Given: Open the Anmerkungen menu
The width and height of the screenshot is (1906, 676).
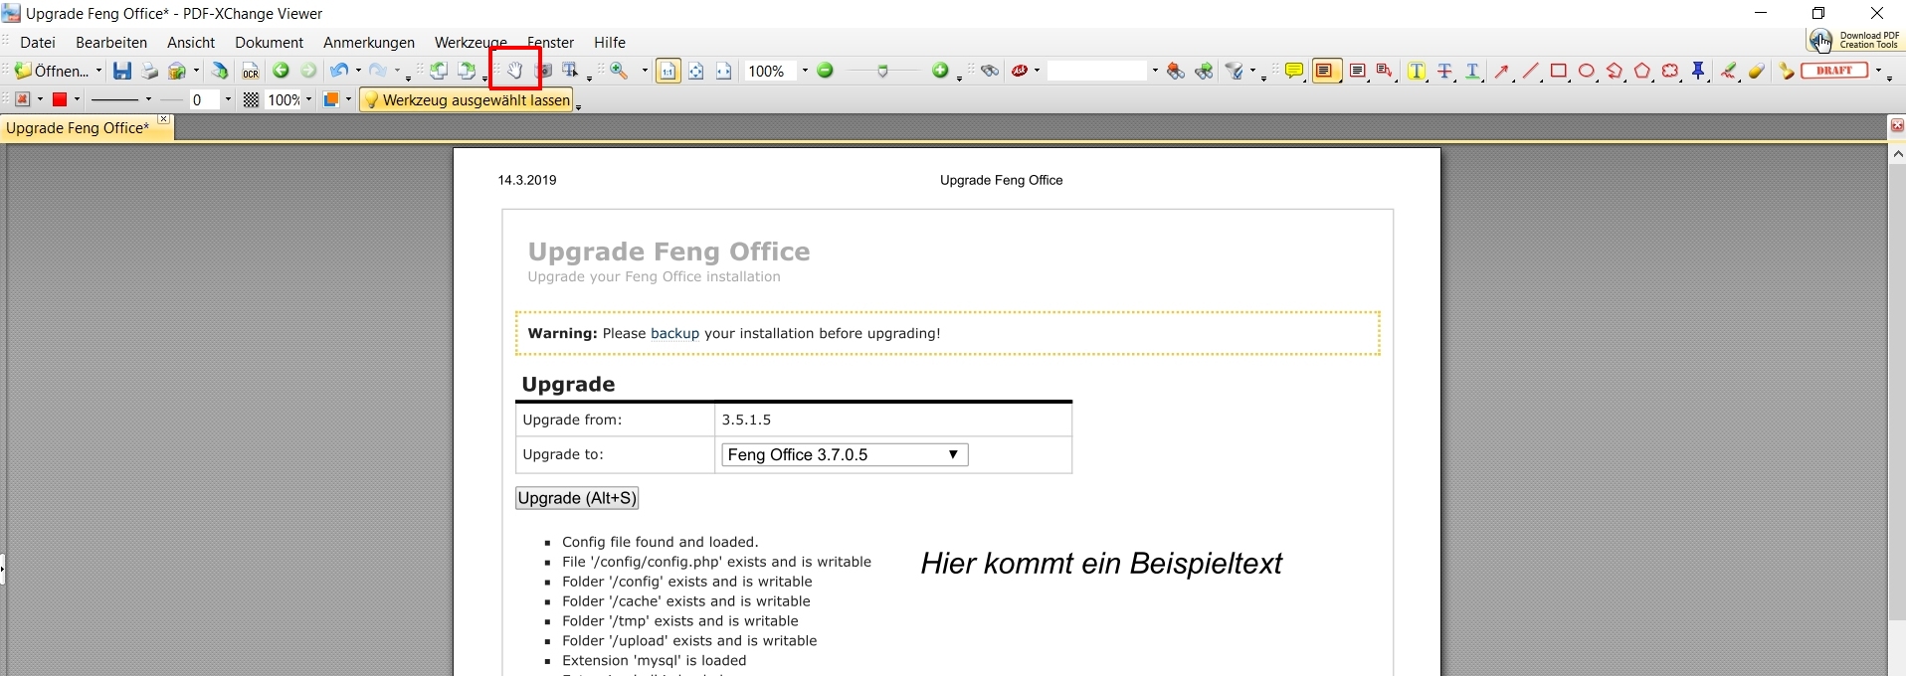Looking at the screenshot, I should click(369, 42).
